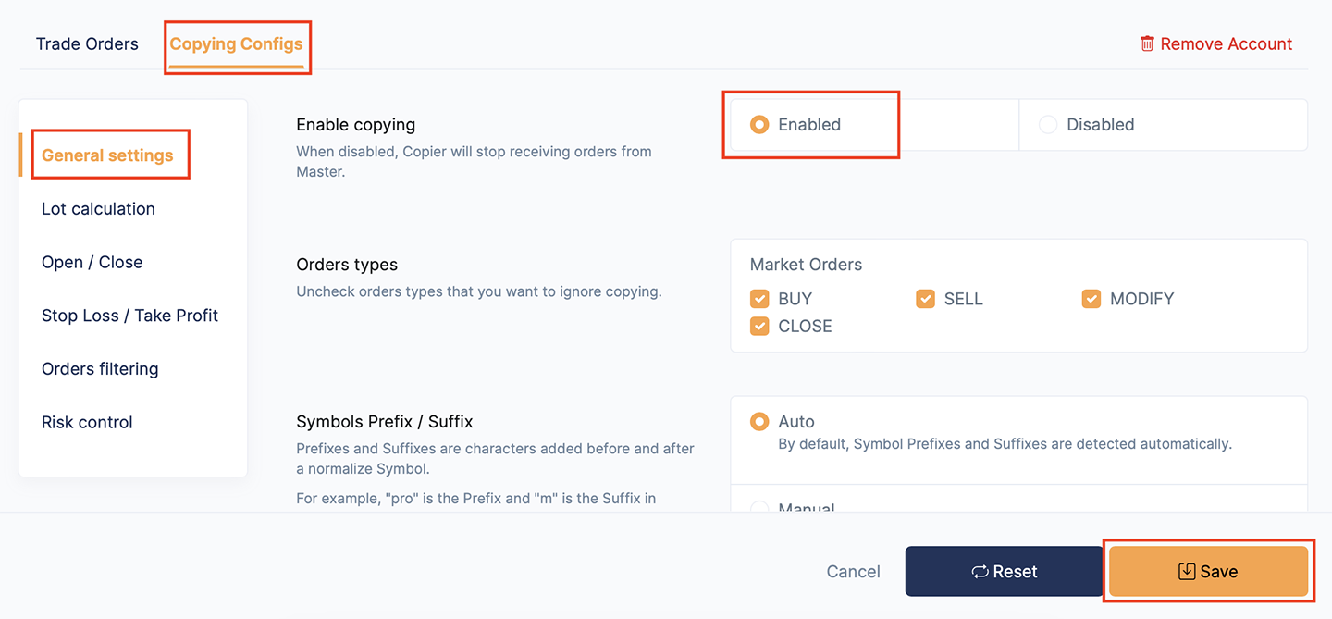Click the label of the orange Save button
The height and width of the screenshot is (619, 1332).
coord(1218,572)
